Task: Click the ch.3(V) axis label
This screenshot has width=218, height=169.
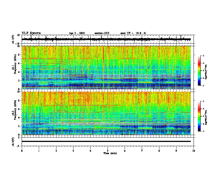Action: pos(13,142)
